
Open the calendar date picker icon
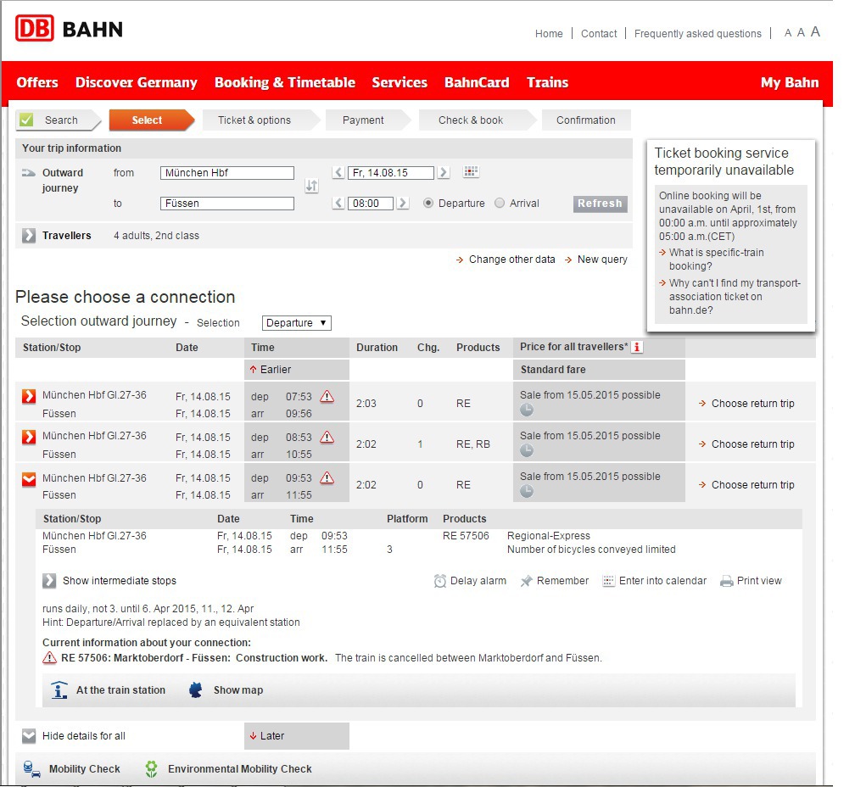click(x=471, y=172)
